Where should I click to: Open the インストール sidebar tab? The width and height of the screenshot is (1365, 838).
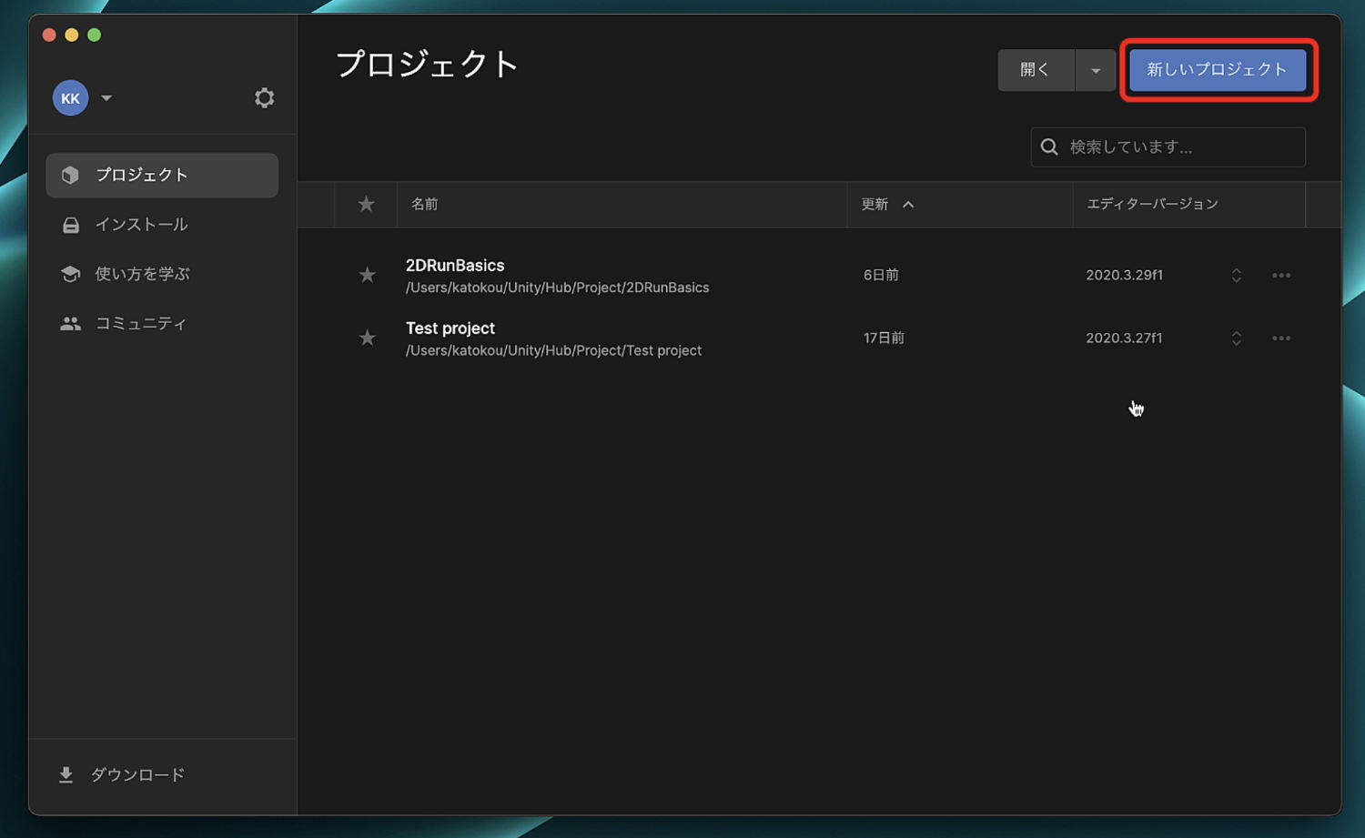point(162,225)
